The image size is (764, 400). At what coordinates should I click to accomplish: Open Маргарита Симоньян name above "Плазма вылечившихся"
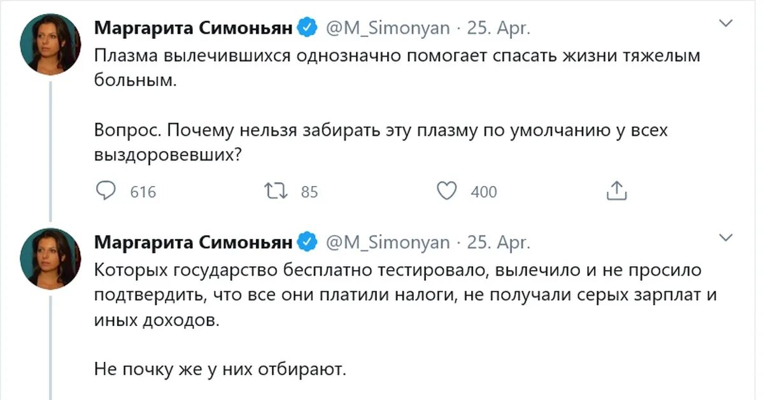click(194, 28)
